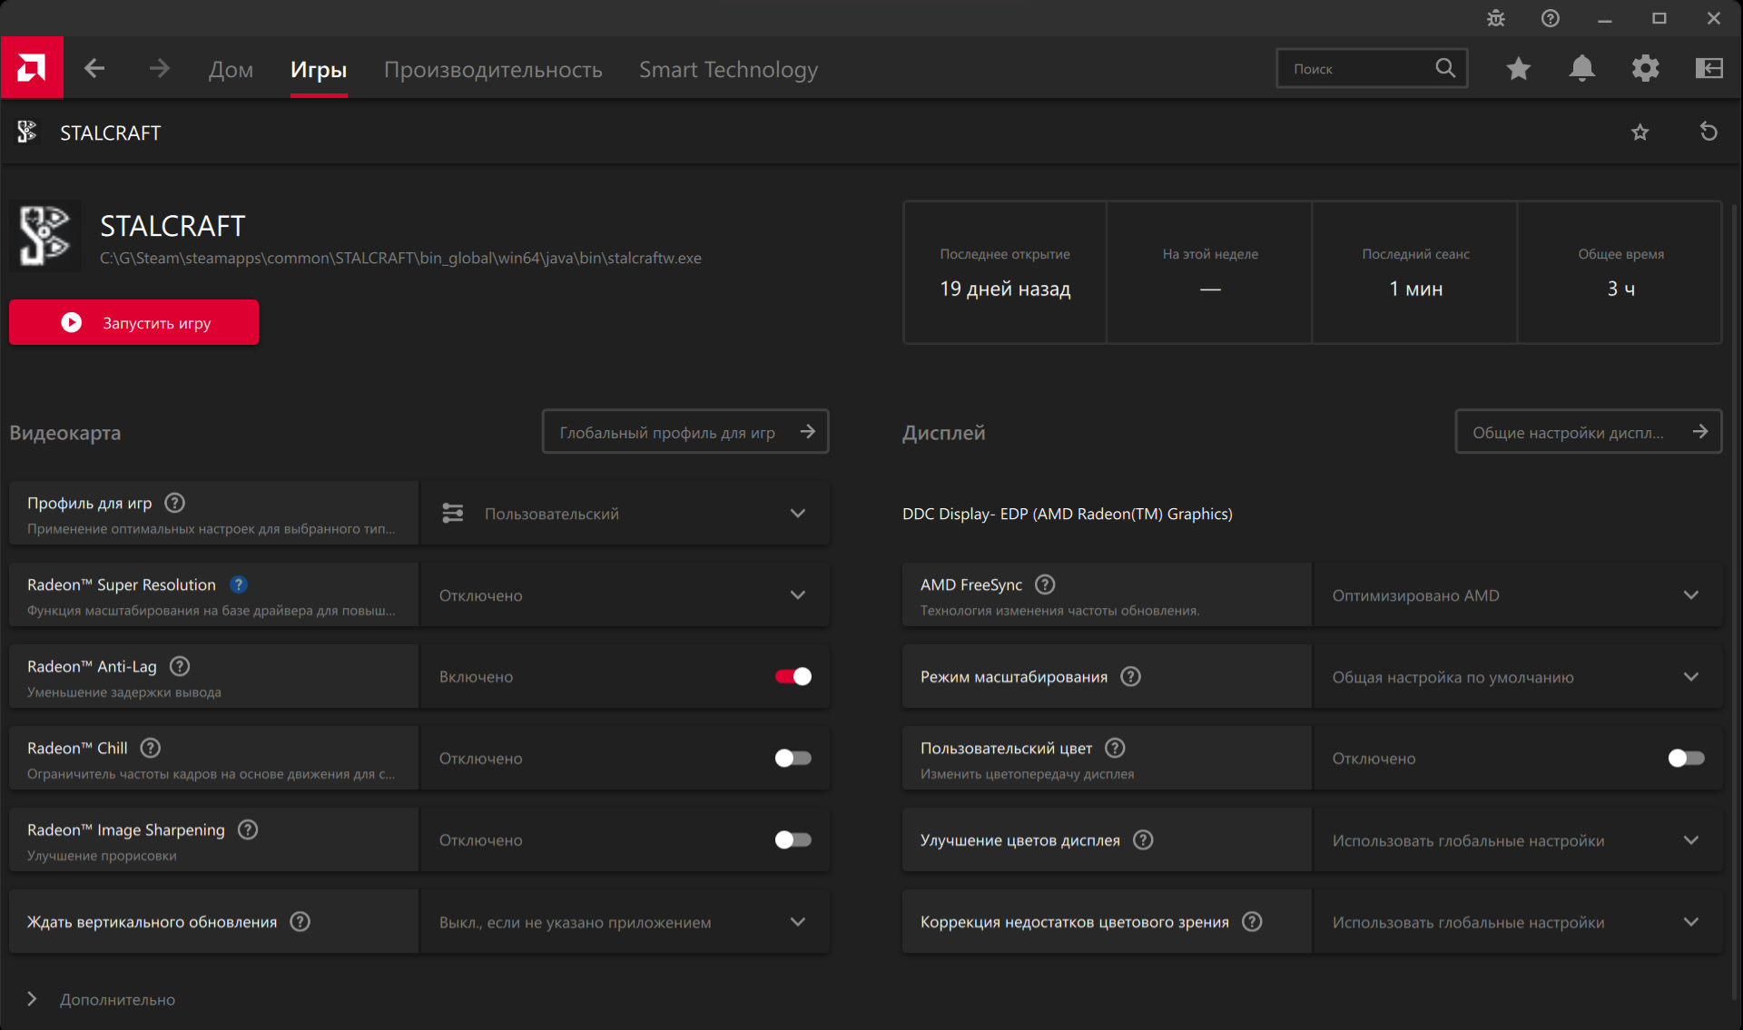The width and height of the screenshot is (1743, 1030).
Task: Show help for Режим масштабирования
Action: [1131, 677]
